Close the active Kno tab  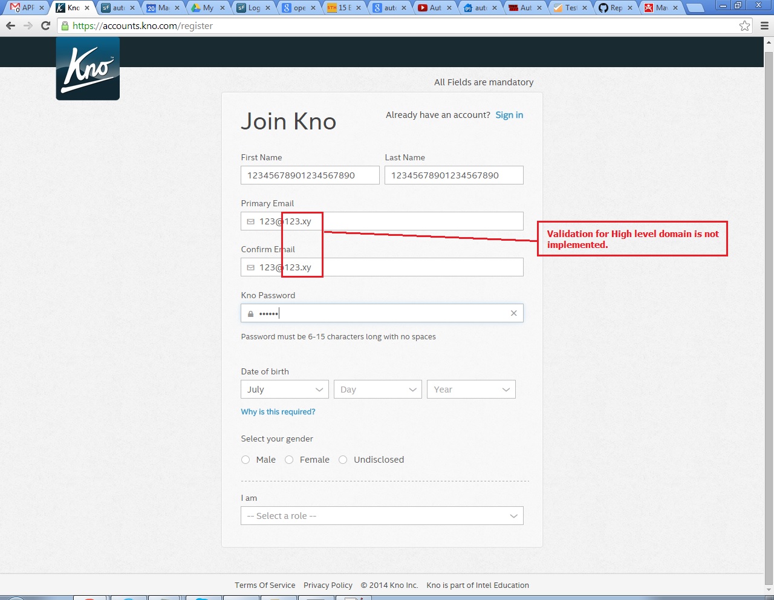tap(86, 8)
